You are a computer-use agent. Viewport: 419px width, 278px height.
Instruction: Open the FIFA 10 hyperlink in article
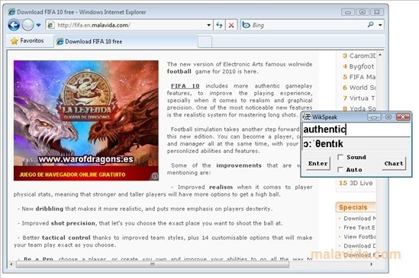point(185,86)
